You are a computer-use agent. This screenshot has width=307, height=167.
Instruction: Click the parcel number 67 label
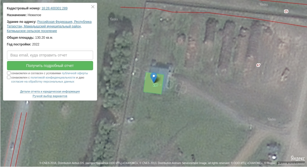(x=258, y=65)
